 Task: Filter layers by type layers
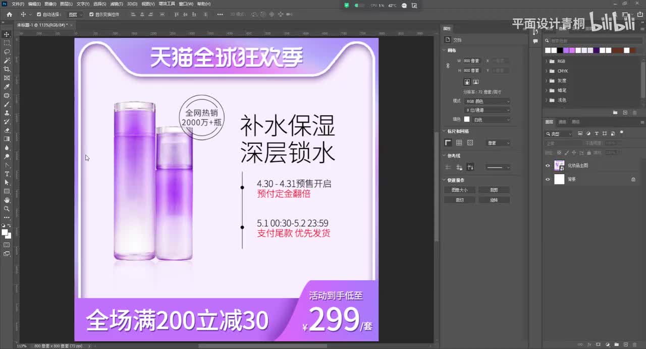597,134
